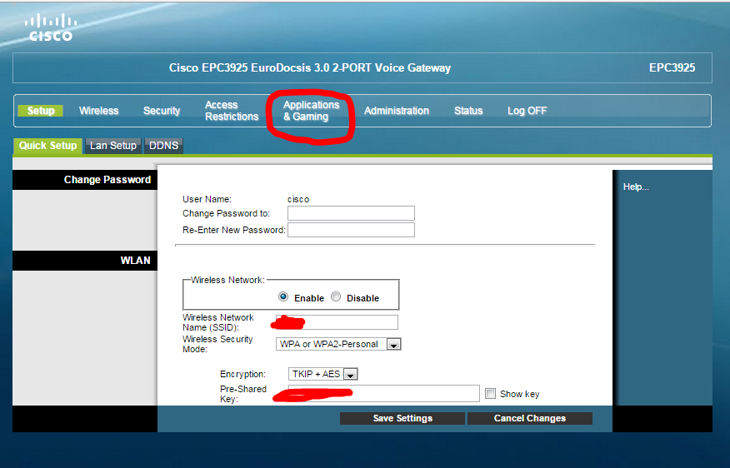Open the Administration tab

[x=397, y=111]
